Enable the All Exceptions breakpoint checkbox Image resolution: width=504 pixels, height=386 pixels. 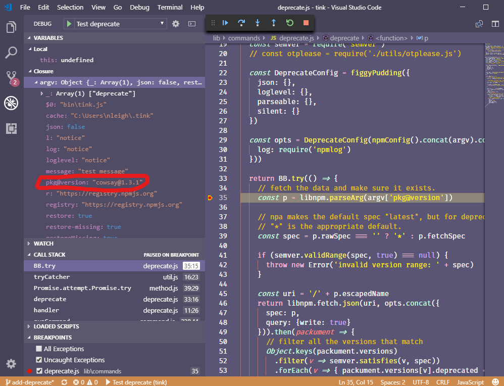(39, 349)
